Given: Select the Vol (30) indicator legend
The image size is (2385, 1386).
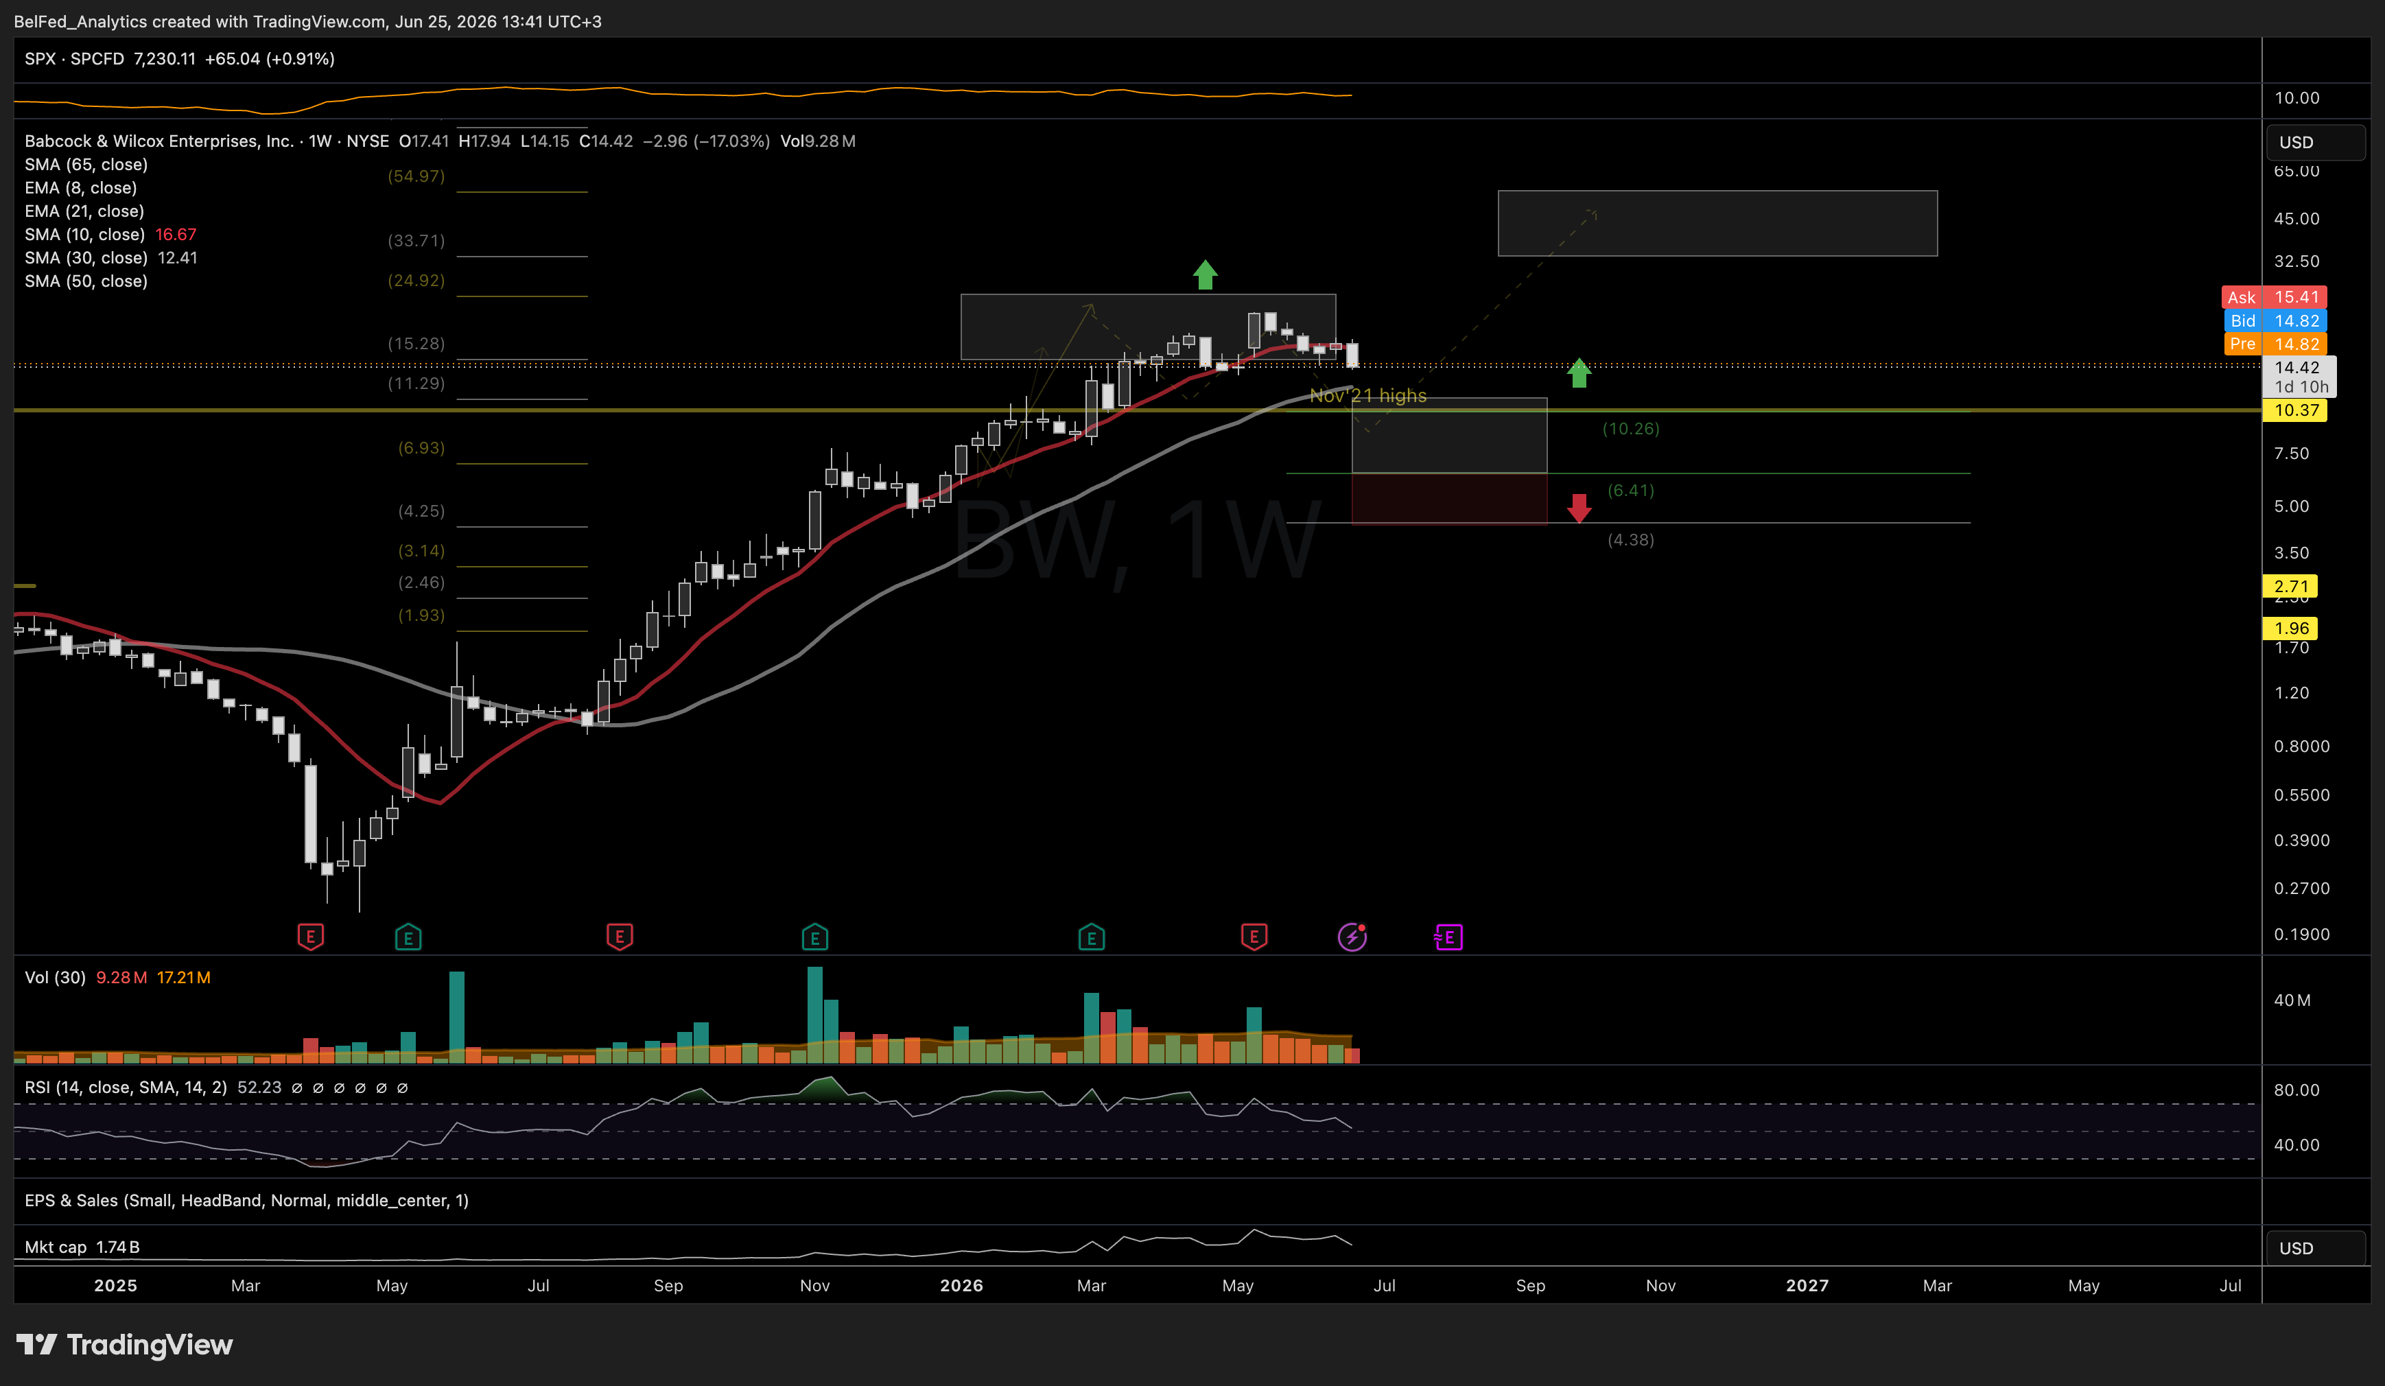Looking at the screenshot, I should point(117,977).
